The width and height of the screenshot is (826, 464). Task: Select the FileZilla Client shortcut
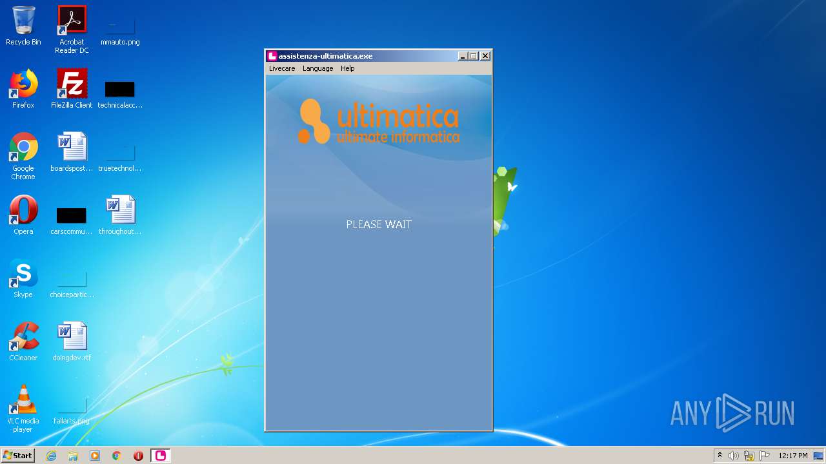[x=72, y=89]
